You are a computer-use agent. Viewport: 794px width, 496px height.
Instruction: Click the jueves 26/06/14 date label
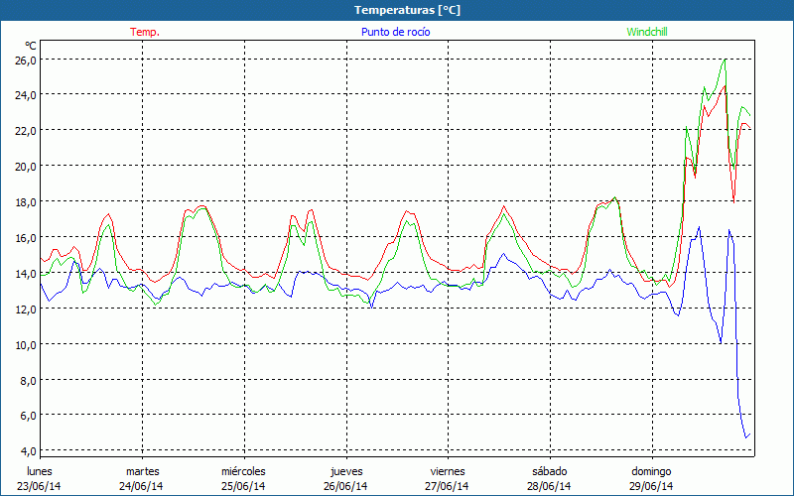pos(345,479)
